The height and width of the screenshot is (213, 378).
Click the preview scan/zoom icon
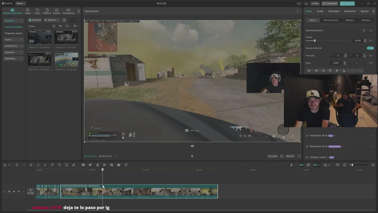[282, 156]
